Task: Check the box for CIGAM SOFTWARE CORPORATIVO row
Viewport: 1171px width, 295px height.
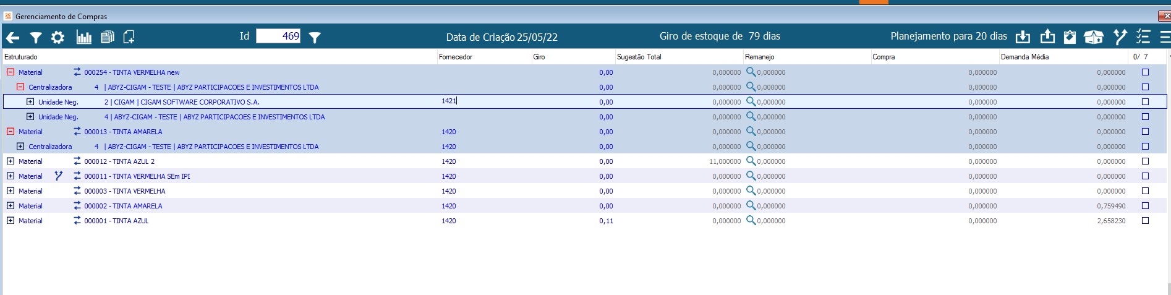Action: (1145, 102)
